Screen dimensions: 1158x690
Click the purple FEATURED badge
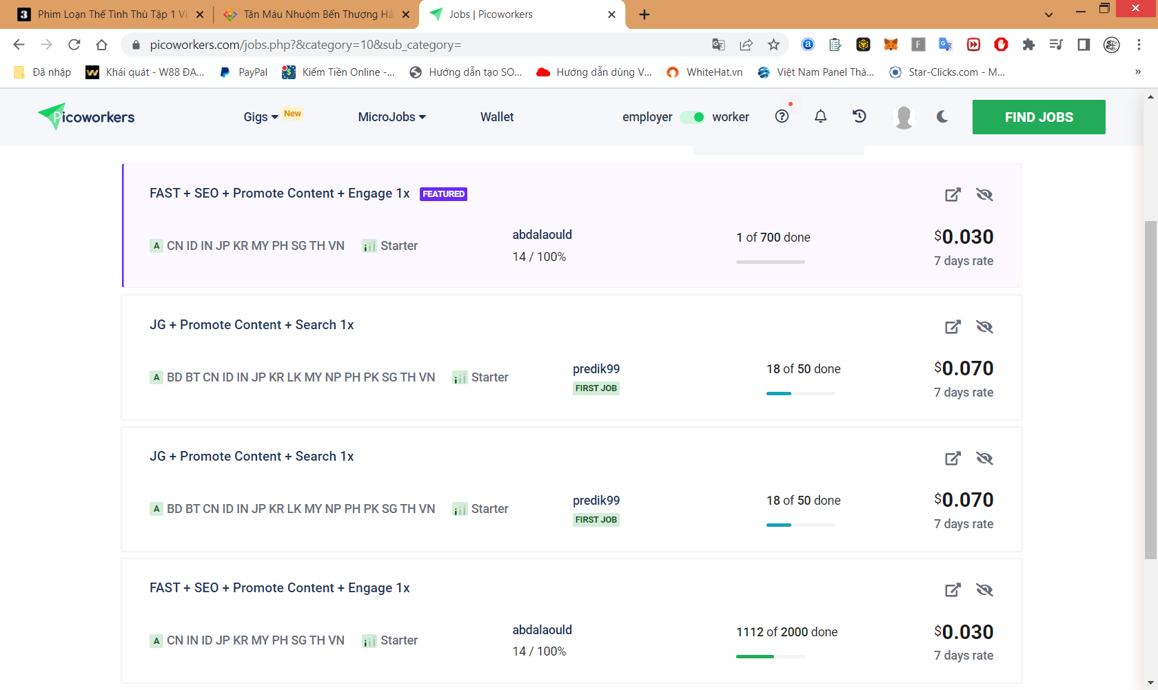pos(443,194)
